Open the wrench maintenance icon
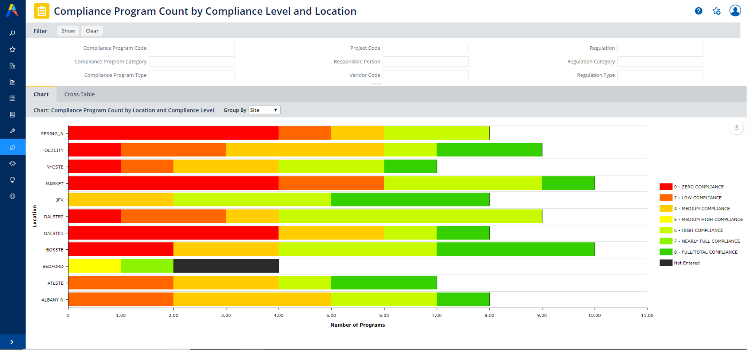747x350 pixels. pos(13,131)
